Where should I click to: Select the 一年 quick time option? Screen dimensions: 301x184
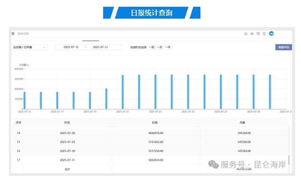[x=168, y=47]
